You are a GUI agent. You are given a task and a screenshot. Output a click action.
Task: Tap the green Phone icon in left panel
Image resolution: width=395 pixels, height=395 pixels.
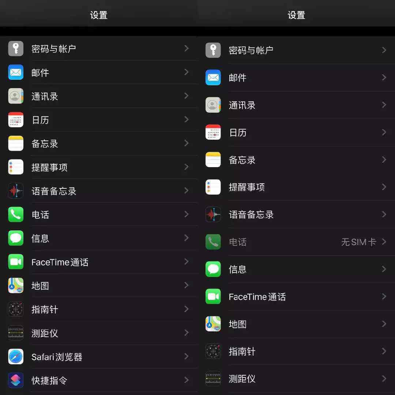[x=16, y=214]
